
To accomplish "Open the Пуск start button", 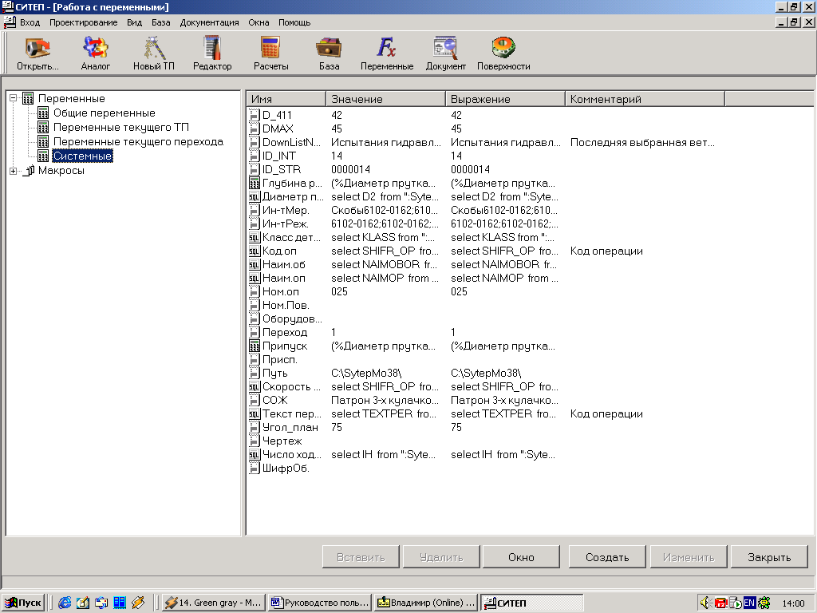I will pyautogui.click(x=22, y=603).
